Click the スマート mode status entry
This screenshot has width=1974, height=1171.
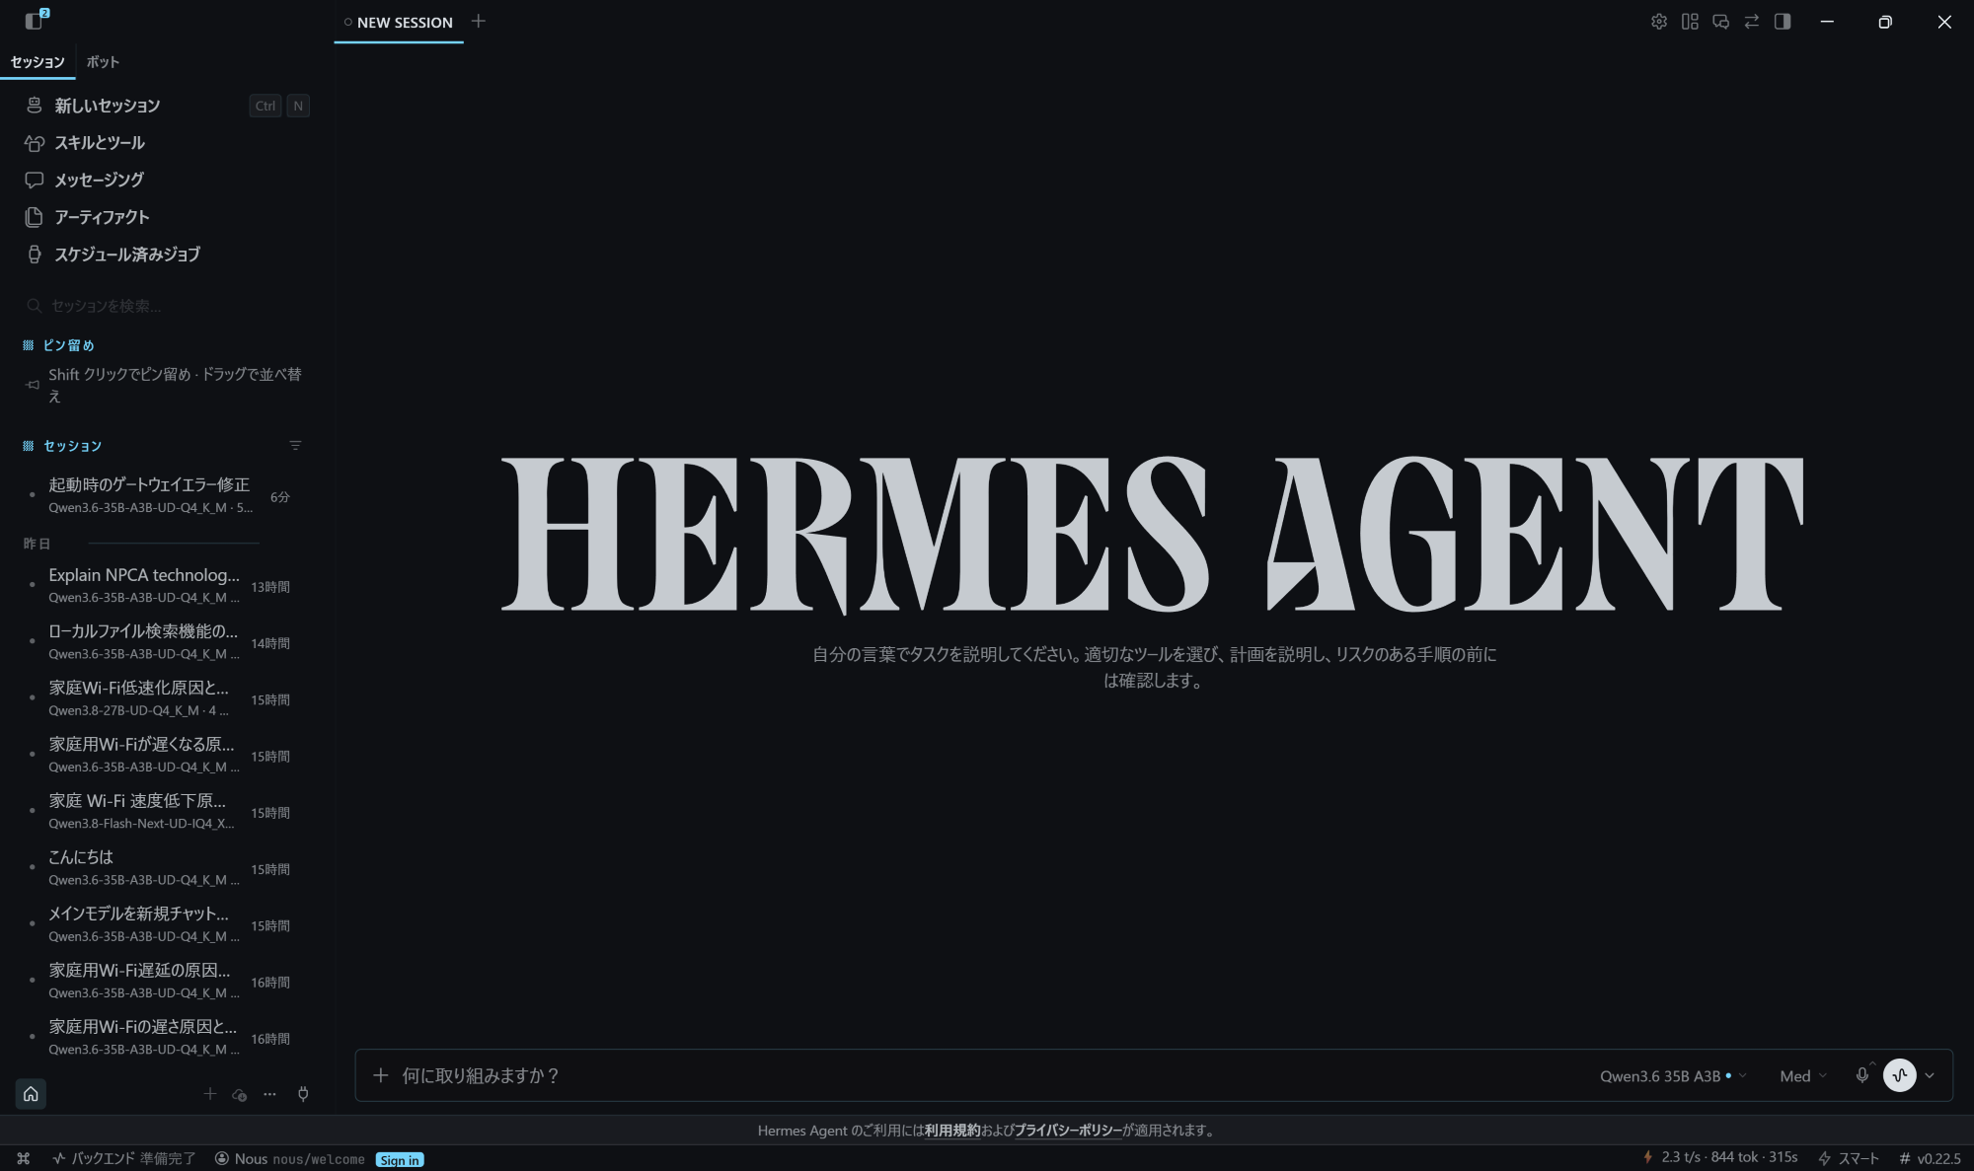tap(1849, 1158)
